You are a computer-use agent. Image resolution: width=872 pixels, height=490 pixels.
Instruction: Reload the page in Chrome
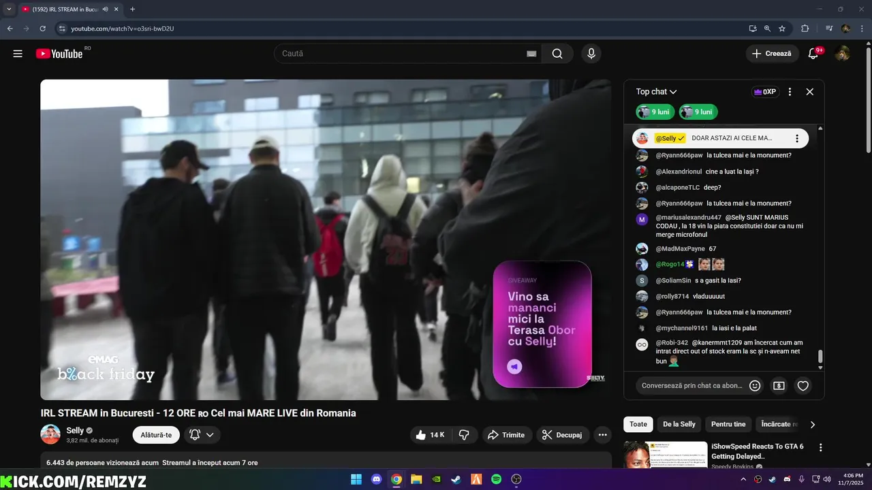[x=42, y=29]
